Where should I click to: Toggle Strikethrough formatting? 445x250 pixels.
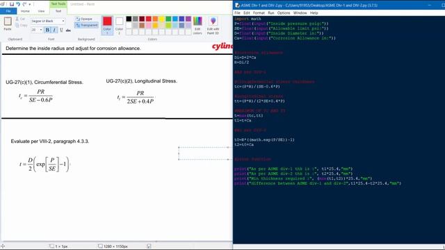(x=68, y=30)
